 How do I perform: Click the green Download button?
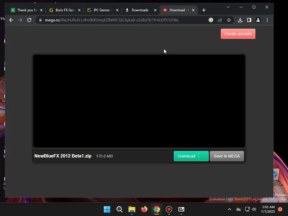tap(186, 156)
